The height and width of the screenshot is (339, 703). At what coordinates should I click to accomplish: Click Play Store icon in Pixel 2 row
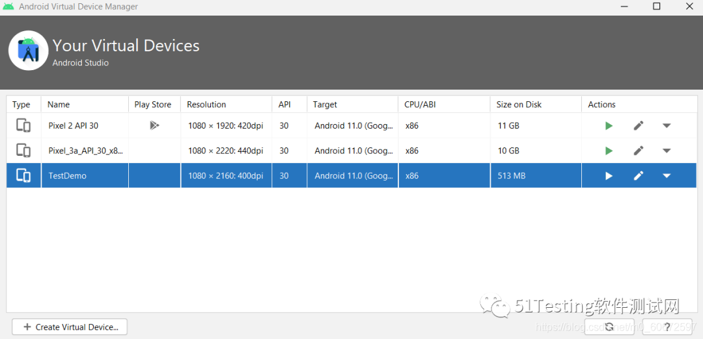154,126
